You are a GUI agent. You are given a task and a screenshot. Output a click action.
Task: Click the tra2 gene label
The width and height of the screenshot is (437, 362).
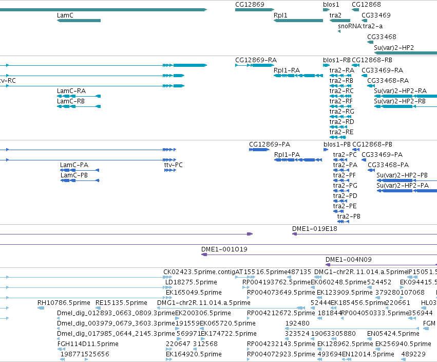click(x=335, y=15)
